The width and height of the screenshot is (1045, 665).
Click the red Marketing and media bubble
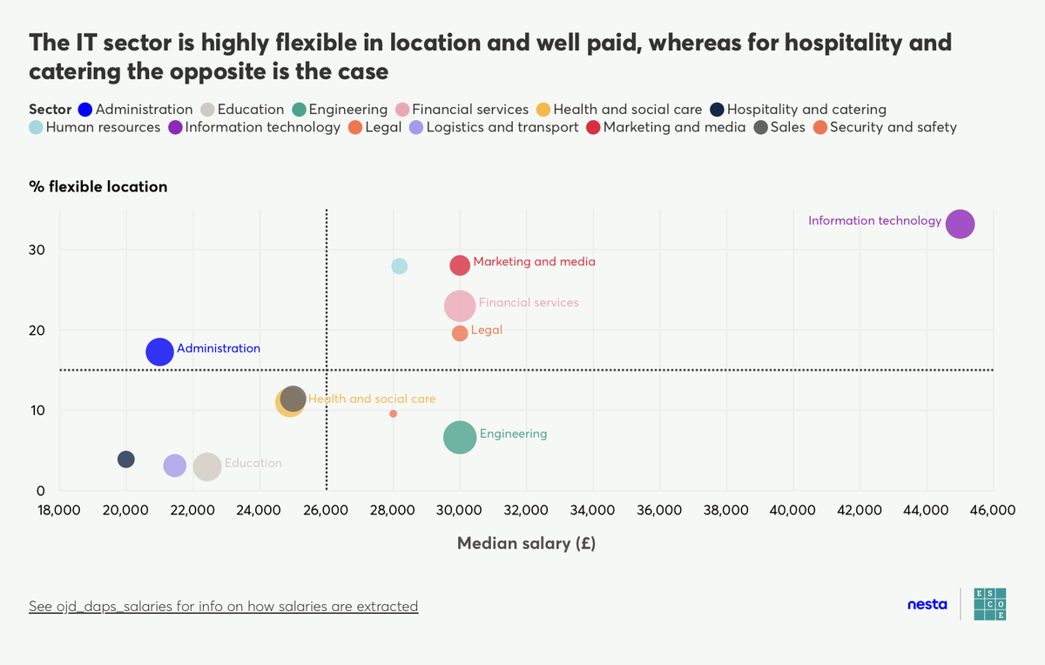tap(460, 265)
